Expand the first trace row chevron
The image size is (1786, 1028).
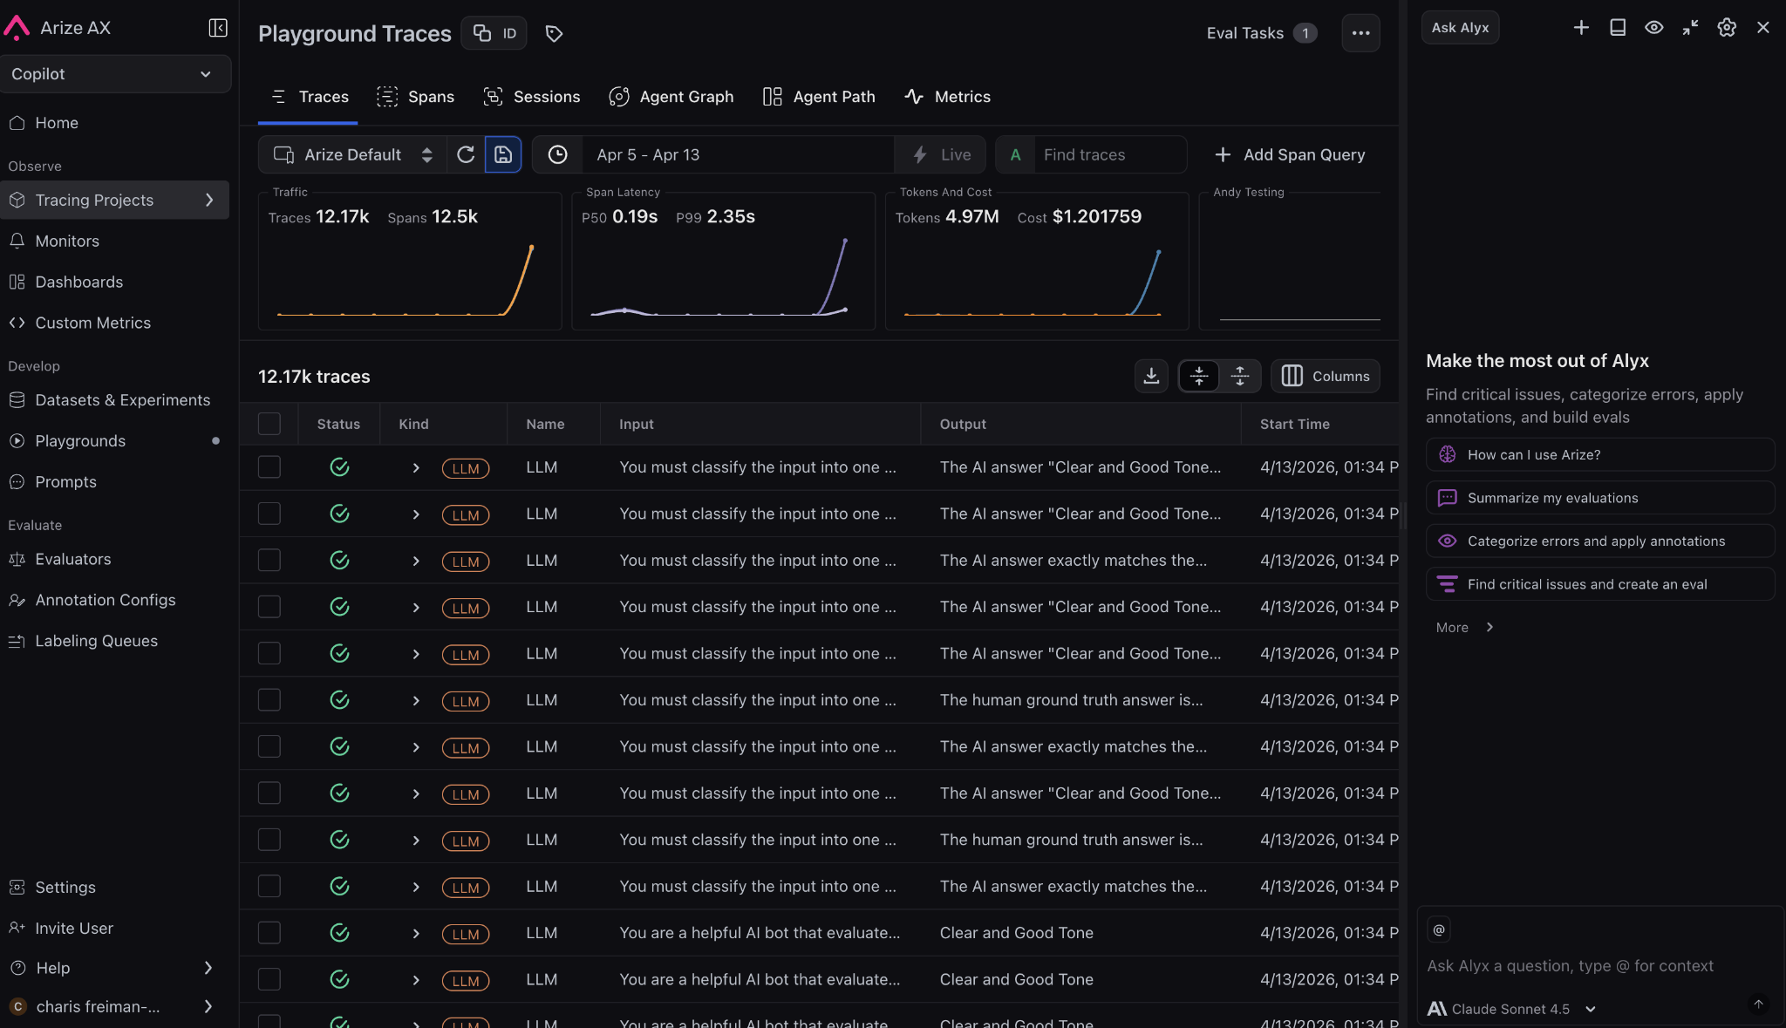pyautogui.click(x=416, y=468)
